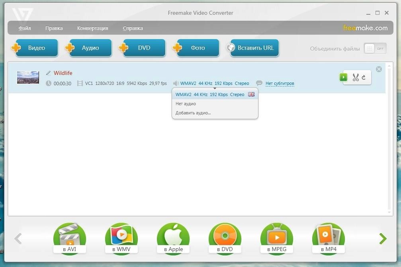The width and height of the screenshot is (401, 267).
Task: Click the file list vertical scrollbar
Action: pos(389,139)
